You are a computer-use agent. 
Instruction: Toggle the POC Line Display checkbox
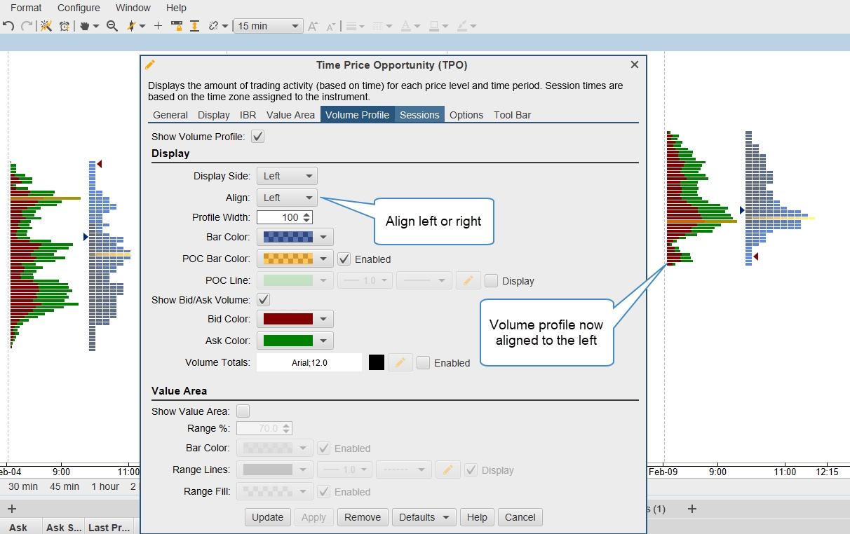click(x=492, y=280)
